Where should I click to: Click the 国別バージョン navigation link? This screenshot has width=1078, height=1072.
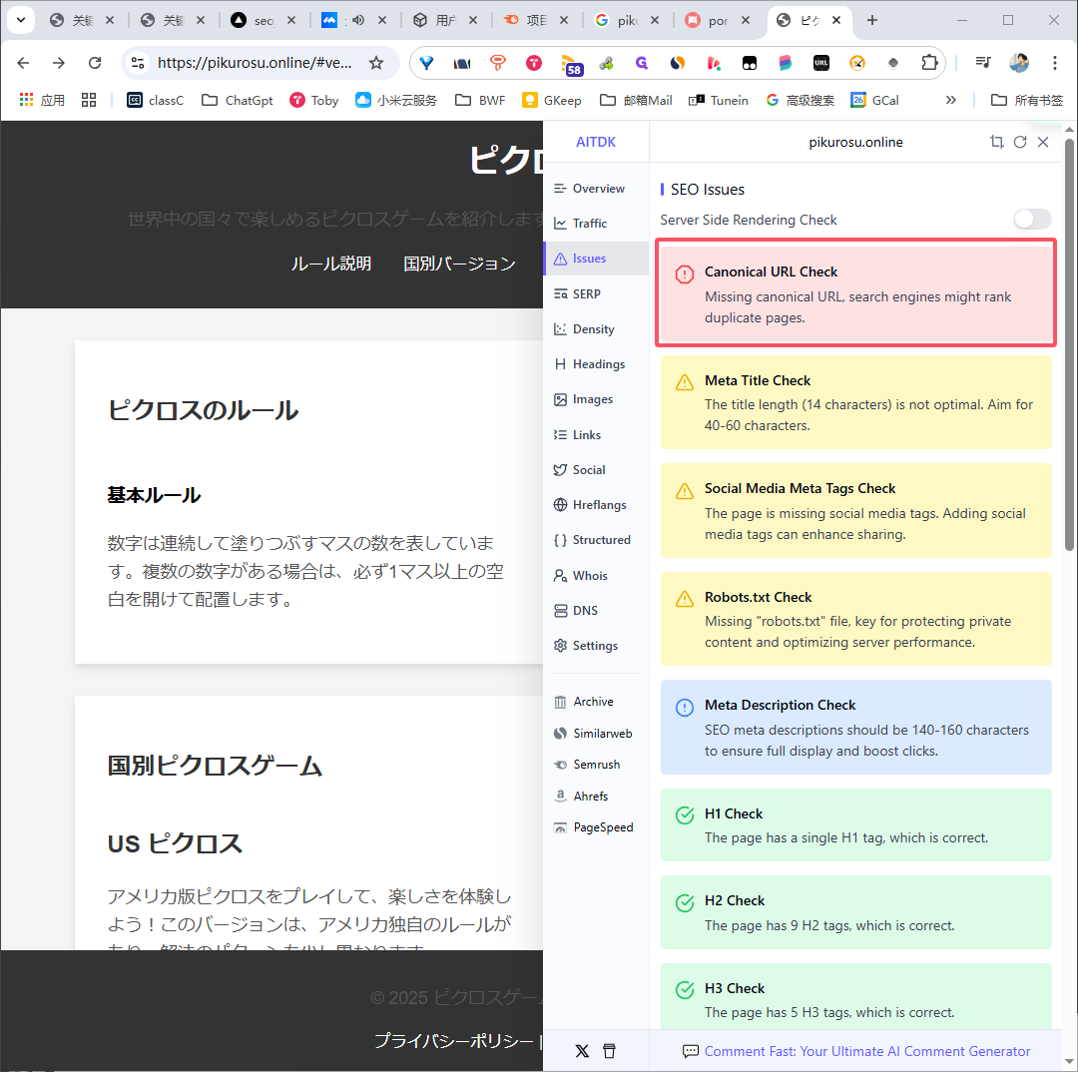459,264
